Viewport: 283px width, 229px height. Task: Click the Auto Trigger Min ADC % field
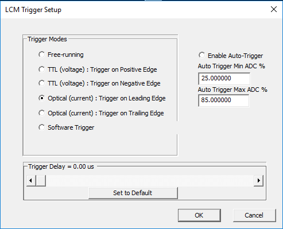point(224,79)
